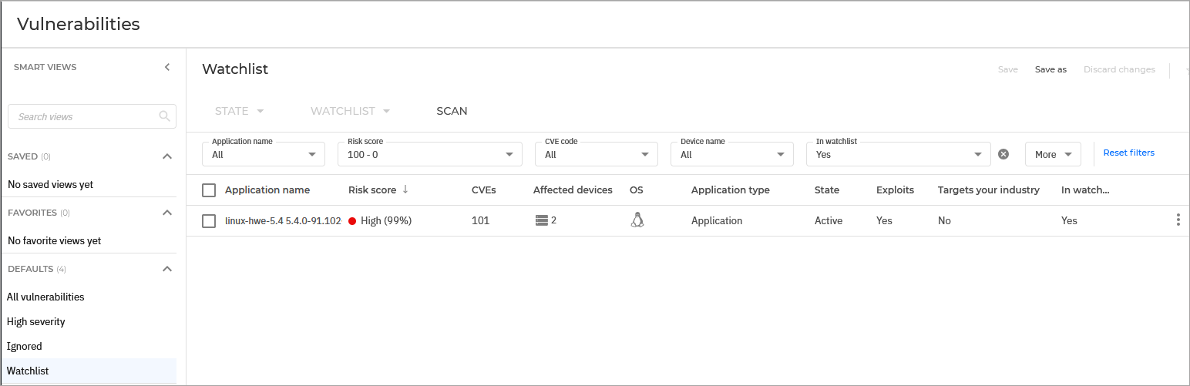Select High severity default view
Image resolution: width=1190 pixels, height=386 pixels.
point(36,321)
